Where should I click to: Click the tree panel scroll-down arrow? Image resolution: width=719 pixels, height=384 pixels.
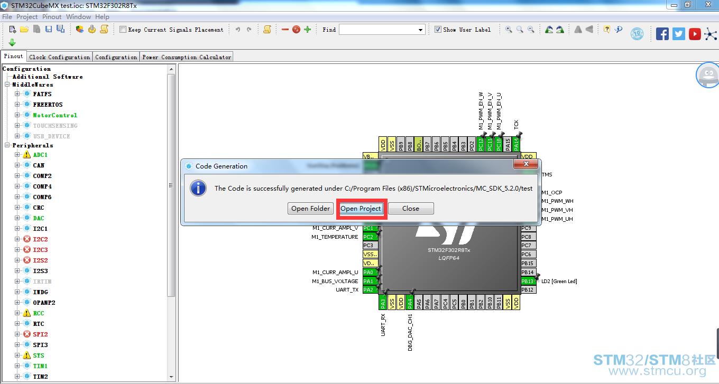click(x=171, y=377)
